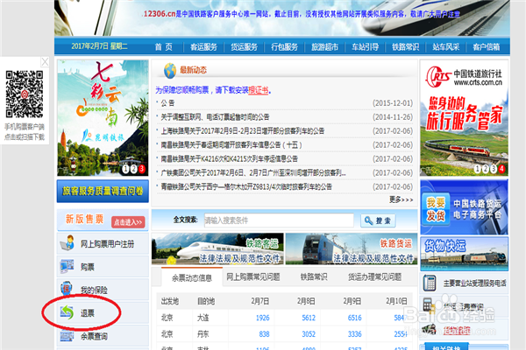Select the 货运办理常见问题 tab
Viewport: 526px width, 350px height.
point(374,277)
